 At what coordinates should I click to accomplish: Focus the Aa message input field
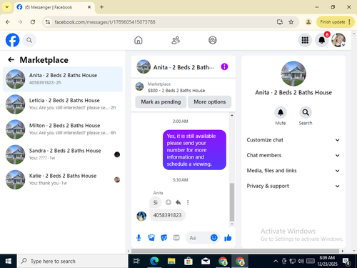click(198, 238)
